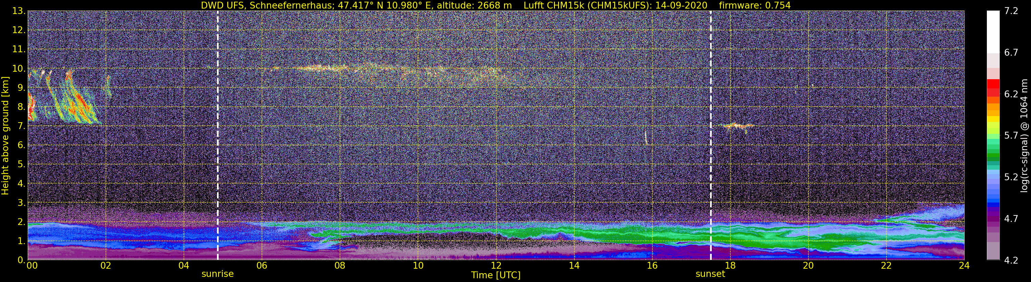Click the height axis tick label '12.'
The width and height of the screenshot is (1031, 282).
point(18,30)
